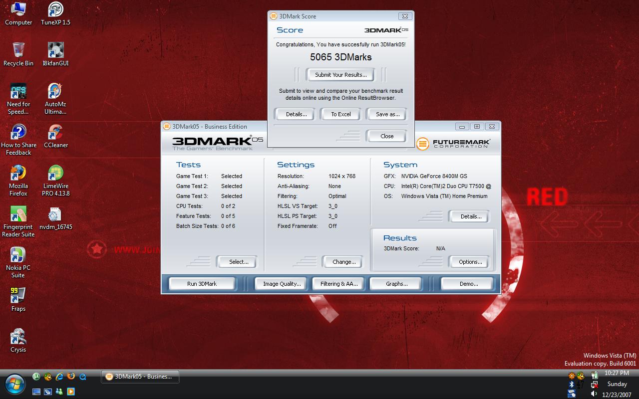The height and width of the screenshot is (399, 639).
Task: Click the Show Desktop Quick Launch icon
Action: tap(36, 392)
